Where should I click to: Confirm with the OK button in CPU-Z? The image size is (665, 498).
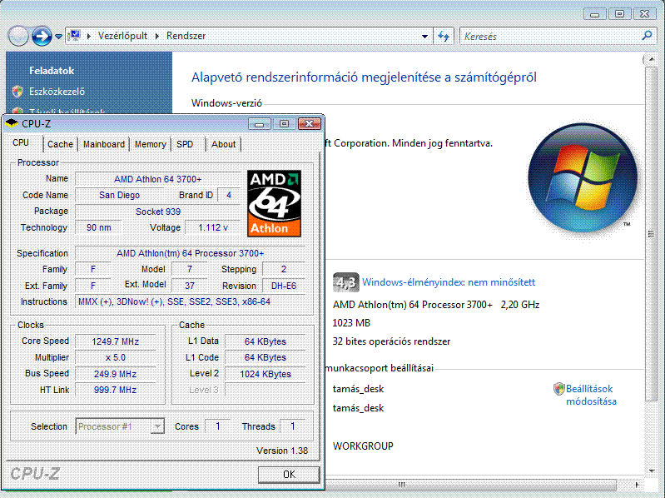point(289,474)
